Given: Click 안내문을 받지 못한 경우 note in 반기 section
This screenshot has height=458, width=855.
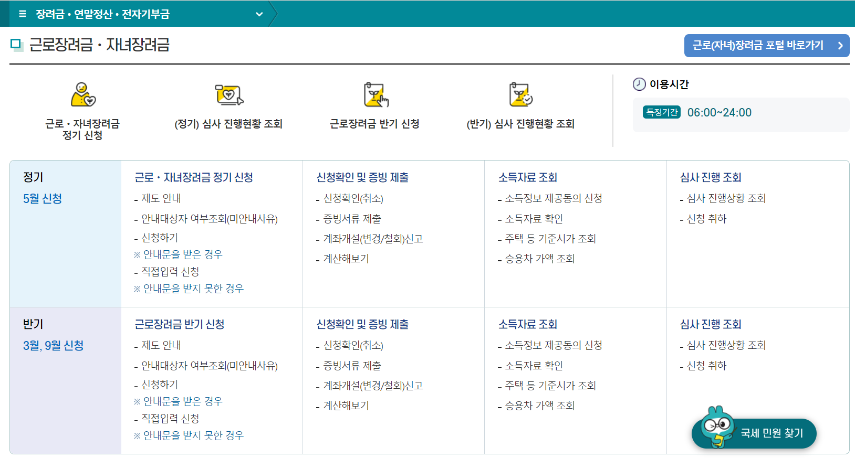Looking at the screenshot, I should click(189, 435).
